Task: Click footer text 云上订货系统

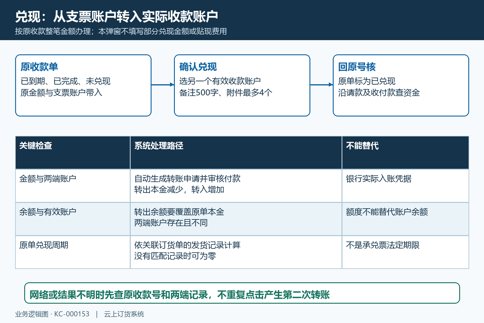Action: [x=124, y=314]
